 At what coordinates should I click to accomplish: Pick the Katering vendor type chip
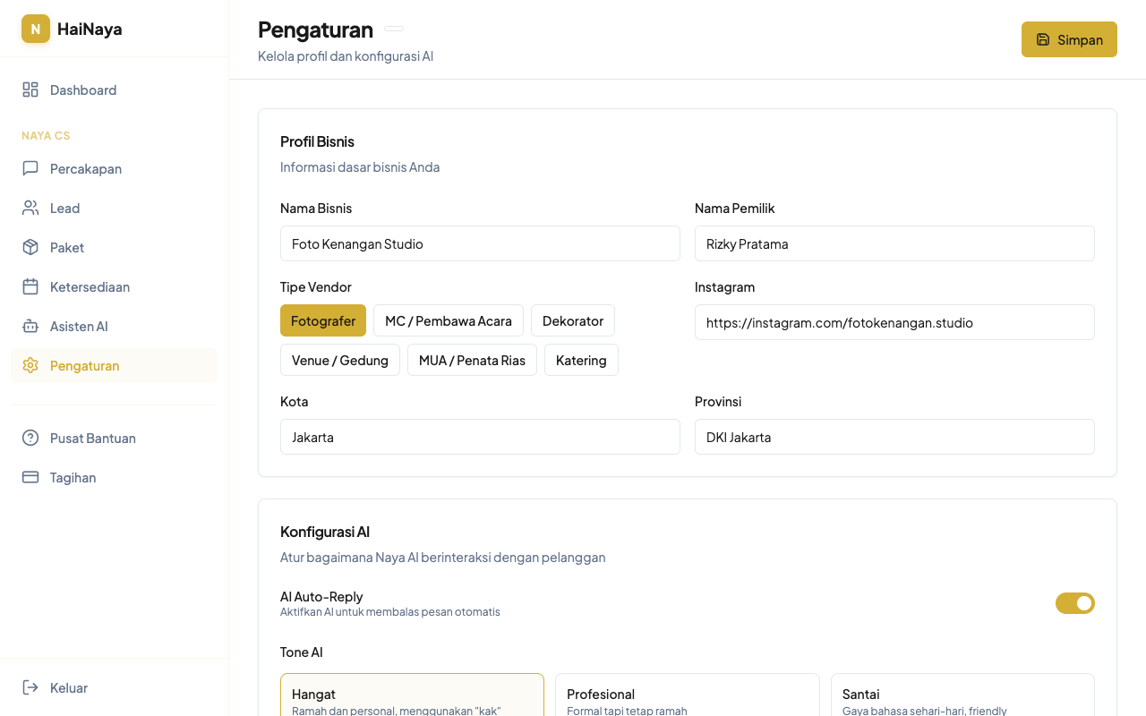[581, 360]
